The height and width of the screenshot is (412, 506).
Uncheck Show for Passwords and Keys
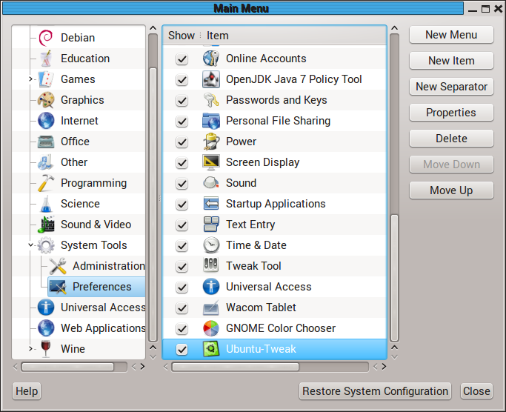coord(182,101)
